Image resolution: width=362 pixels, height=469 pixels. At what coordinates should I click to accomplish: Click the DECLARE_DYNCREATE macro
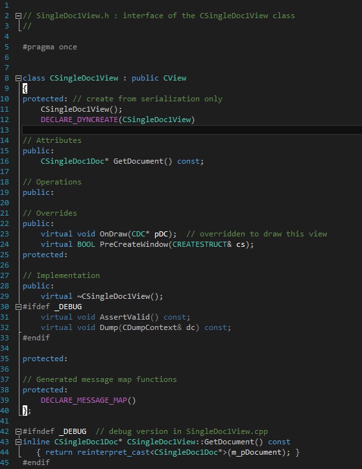coord(79,120)
